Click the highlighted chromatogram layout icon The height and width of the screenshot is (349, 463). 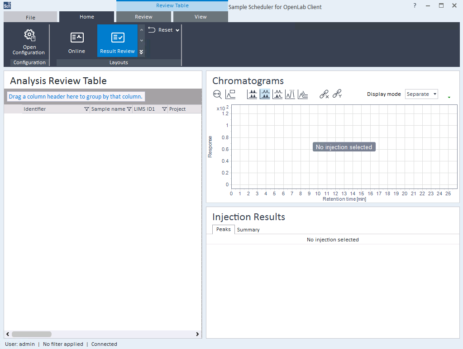[x=265, y=94]
